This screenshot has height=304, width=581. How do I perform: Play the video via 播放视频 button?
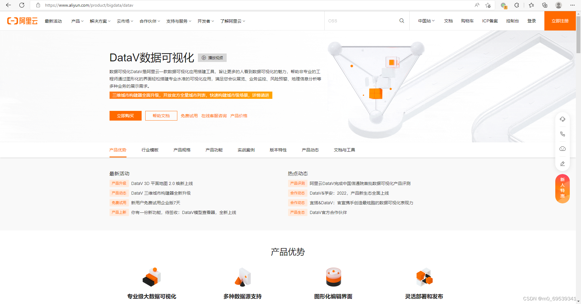(212, 58)
